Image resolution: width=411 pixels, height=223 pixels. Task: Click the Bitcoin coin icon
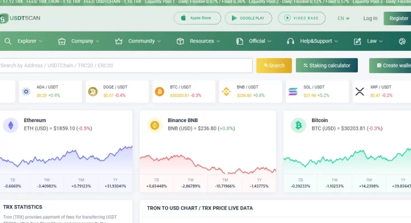pos(298,125)
